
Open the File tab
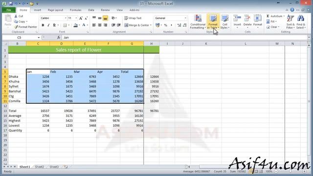(x=9, y=10)
